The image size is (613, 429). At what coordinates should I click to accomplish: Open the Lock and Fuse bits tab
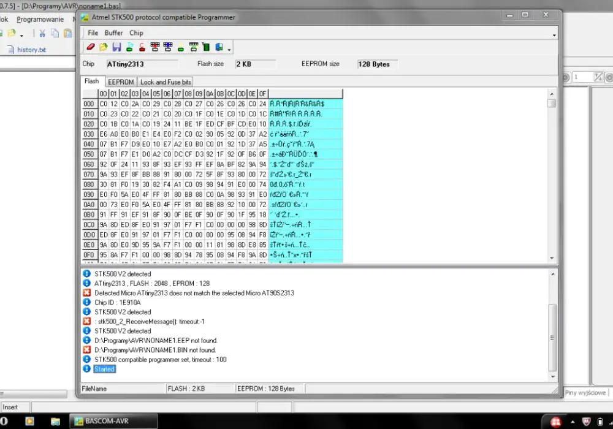(x=166, y=82)
